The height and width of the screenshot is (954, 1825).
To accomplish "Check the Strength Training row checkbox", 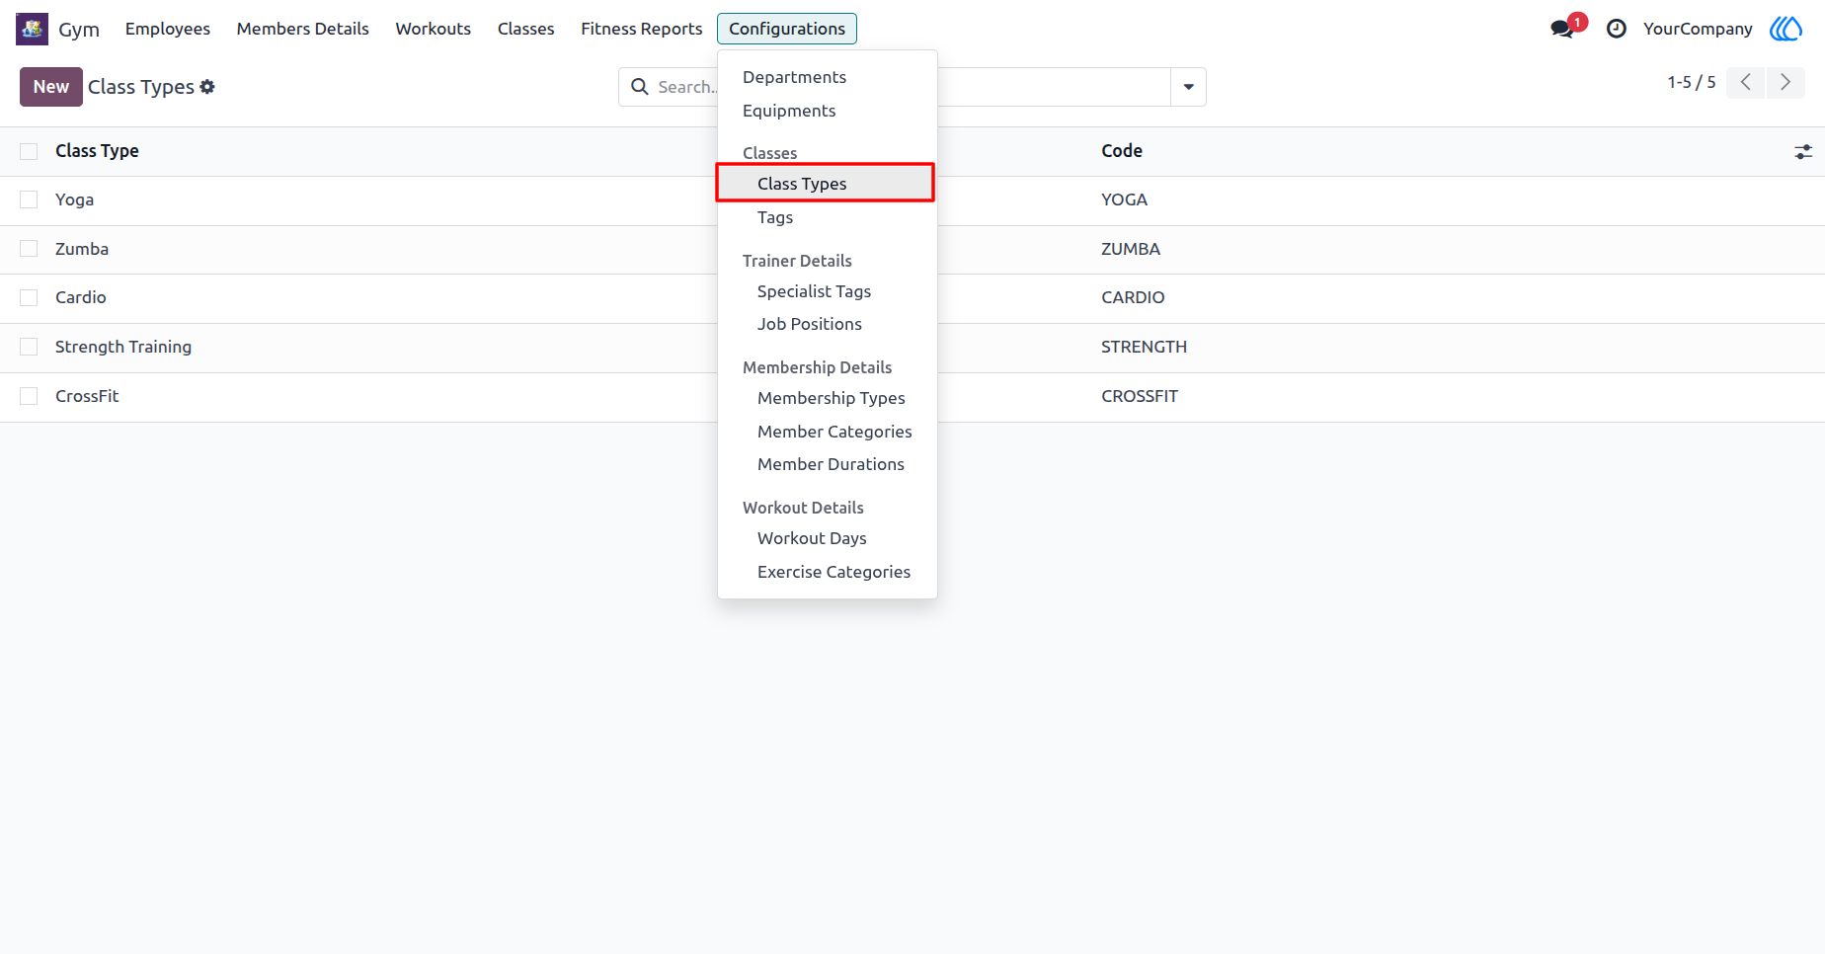I will pyautogui.click(x=29, y=347).
